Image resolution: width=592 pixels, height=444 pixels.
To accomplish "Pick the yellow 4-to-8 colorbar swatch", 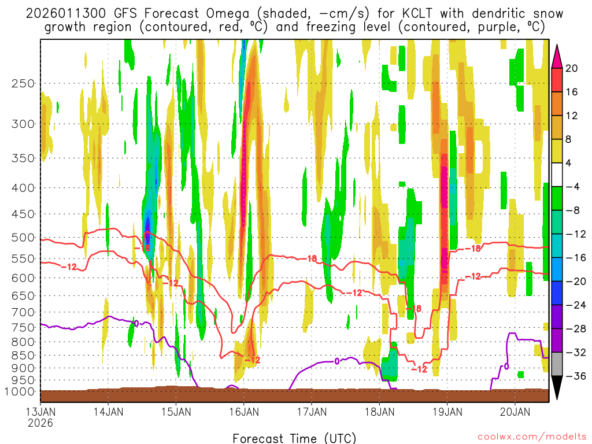I will (557, 151).
